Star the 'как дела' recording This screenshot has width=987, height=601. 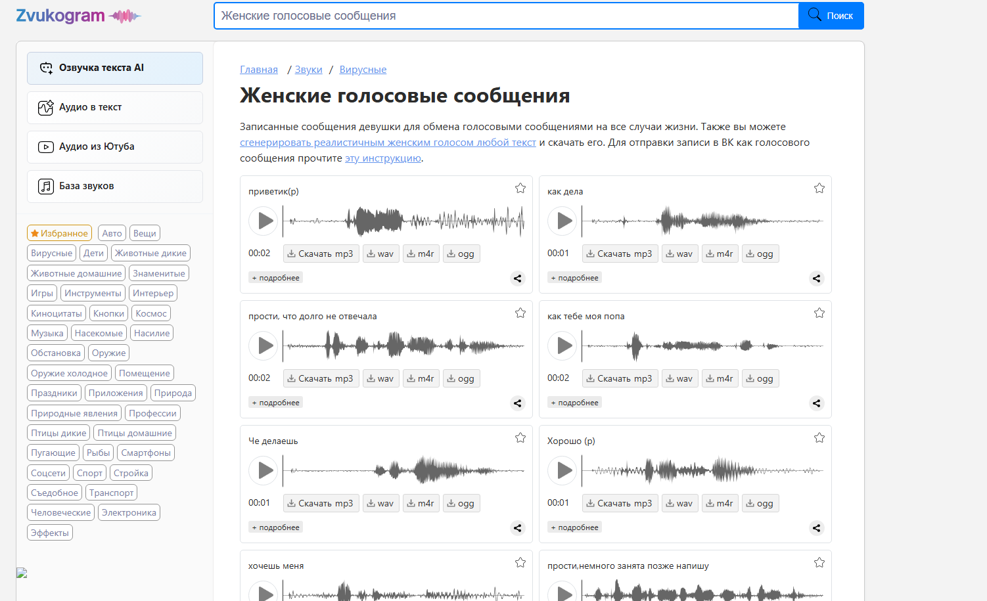[819, 189]
